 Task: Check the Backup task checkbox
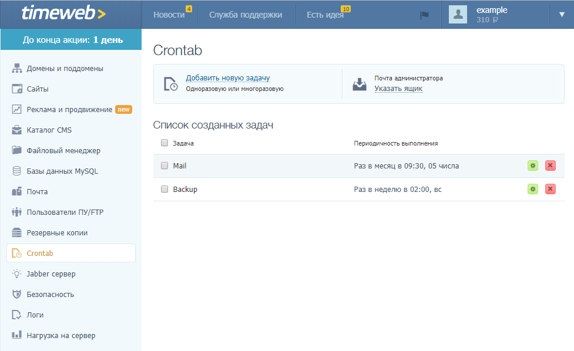coord(165,189)
